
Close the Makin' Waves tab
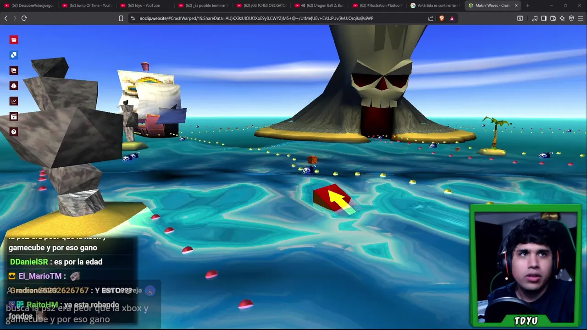(516, 5)
